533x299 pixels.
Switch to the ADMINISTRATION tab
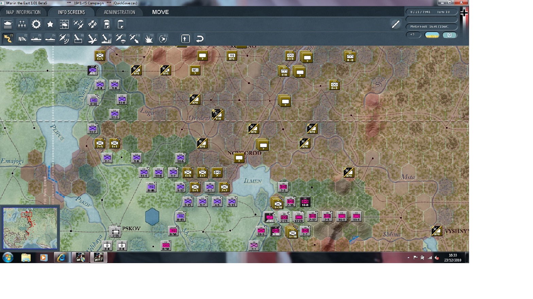coord(119,12)
